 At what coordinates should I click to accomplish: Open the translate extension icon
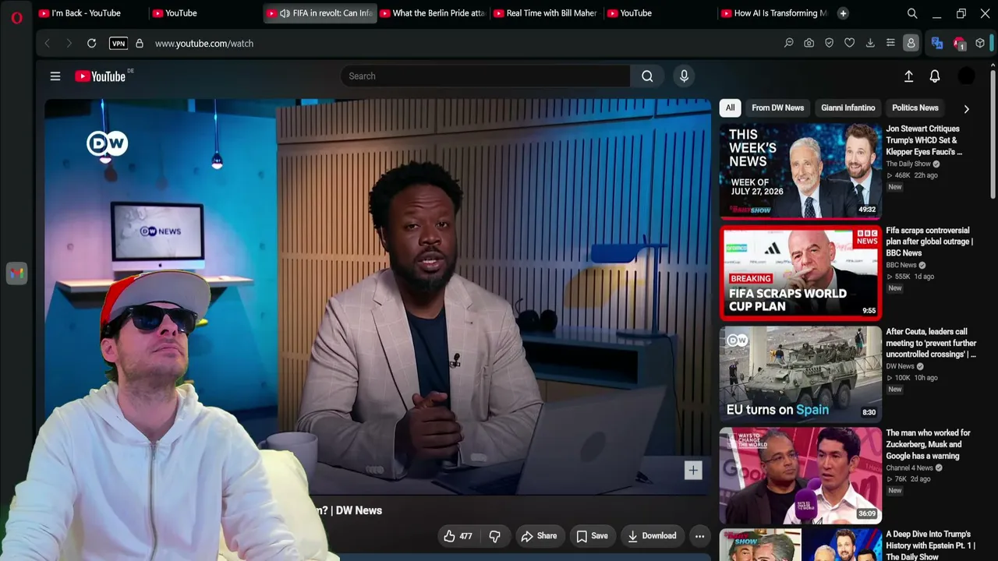tap(937, 44)
